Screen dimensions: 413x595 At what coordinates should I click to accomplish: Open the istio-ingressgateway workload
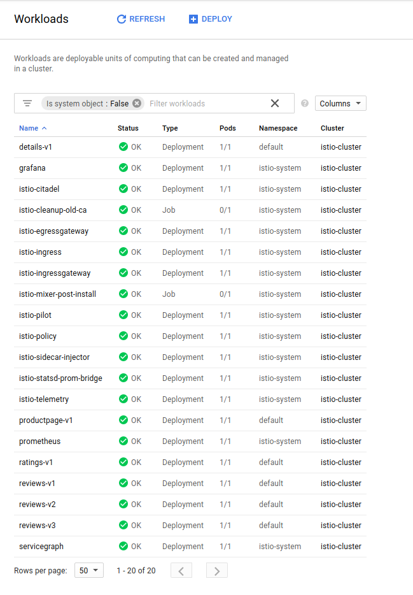click(55, 273)
